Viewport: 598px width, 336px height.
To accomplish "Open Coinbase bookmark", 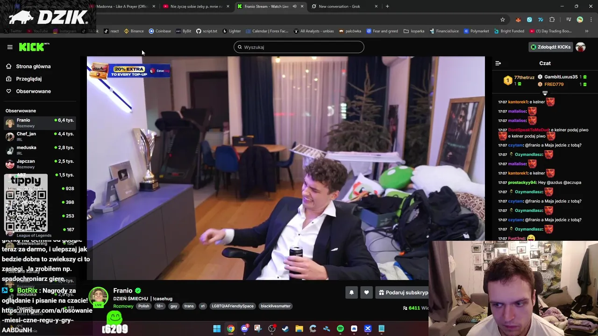I will click(x=160, y=31).
